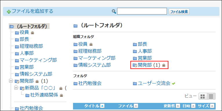Collapse the 新商品「○○」 tree node
Image resolution: width=222 pixels, height=111 pixels.
click(x=16, y=88)
